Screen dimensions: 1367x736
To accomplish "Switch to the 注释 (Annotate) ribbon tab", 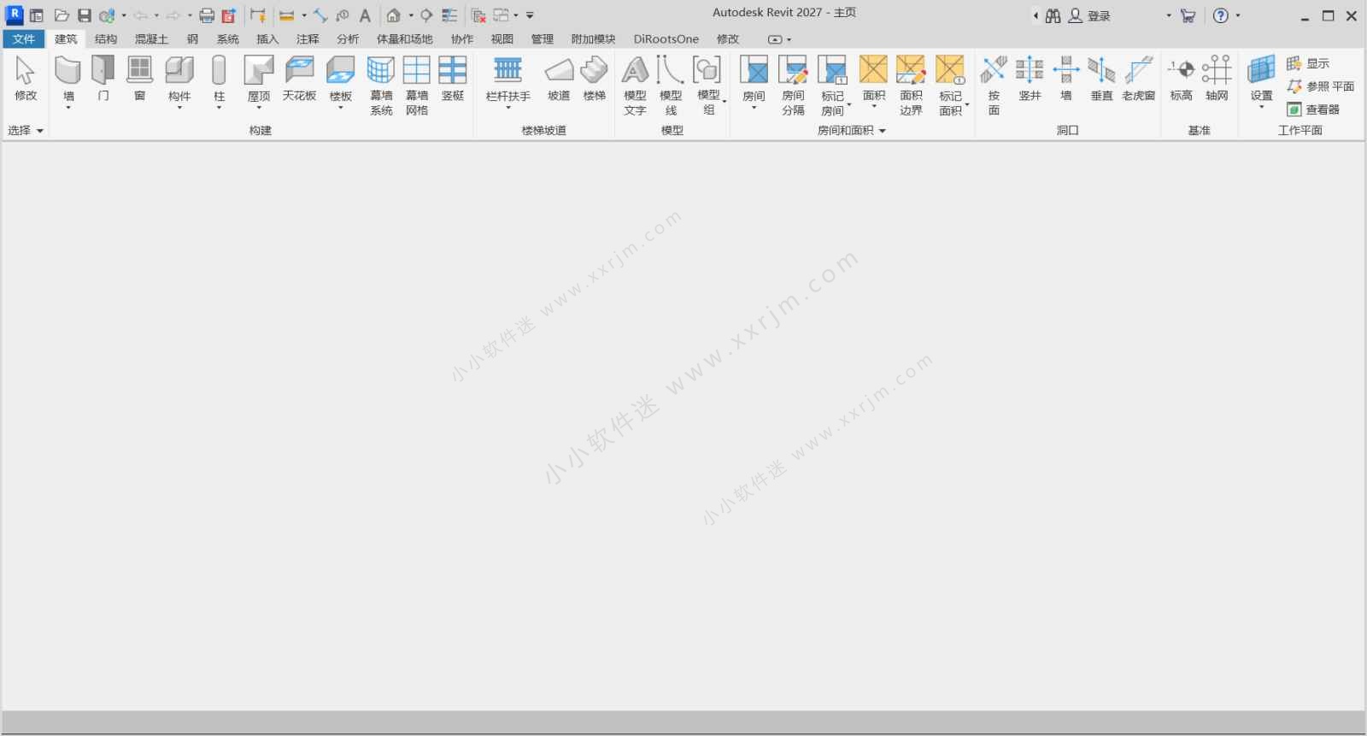I will coord(308,38).
